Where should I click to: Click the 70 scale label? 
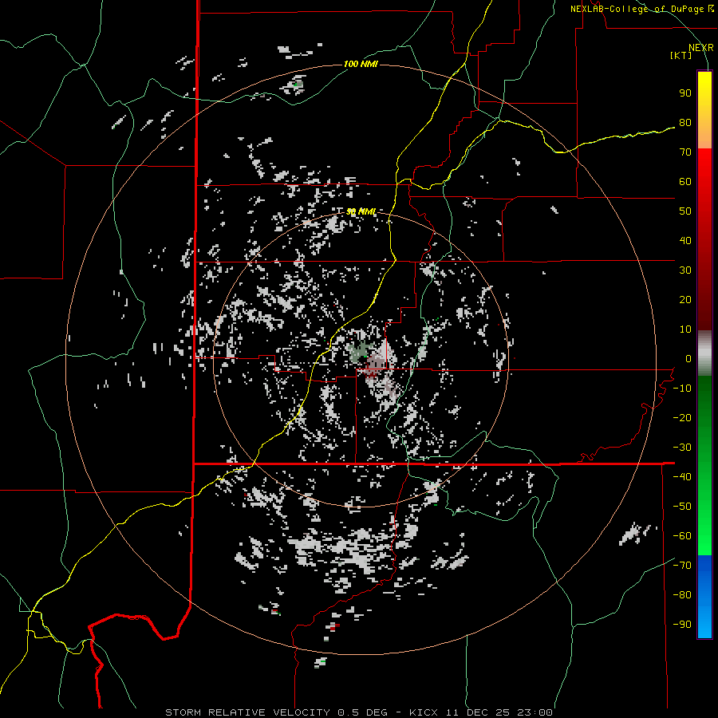coord(685,152)
